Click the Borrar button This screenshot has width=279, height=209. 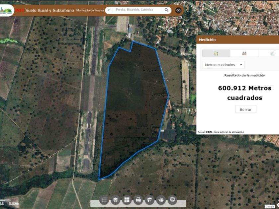[x=246, y=109]
